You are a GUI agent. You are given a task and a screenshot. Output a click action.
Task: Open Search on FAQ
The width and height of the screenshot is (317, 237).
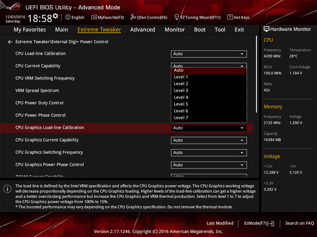(299, 223)
